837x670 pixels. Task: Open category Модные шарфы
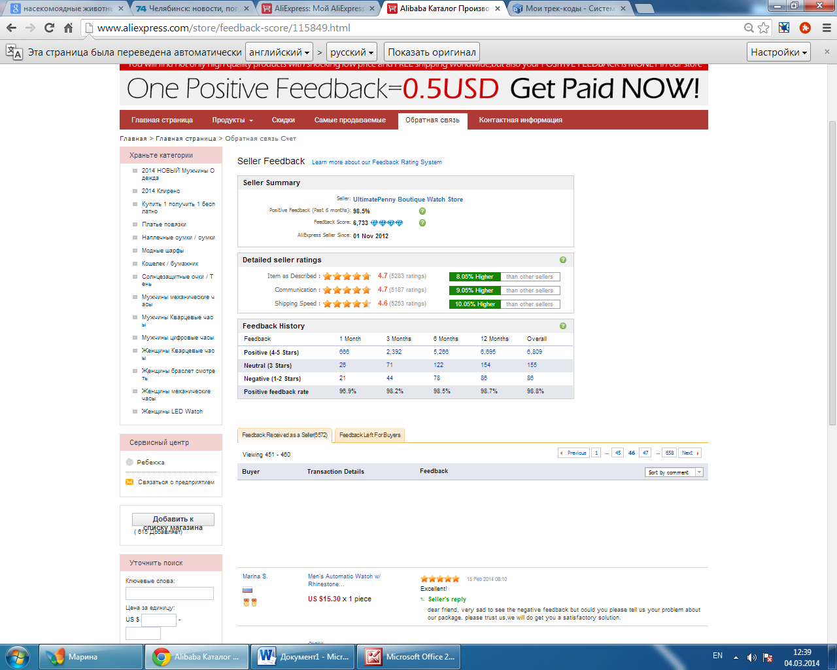(163, 251)
